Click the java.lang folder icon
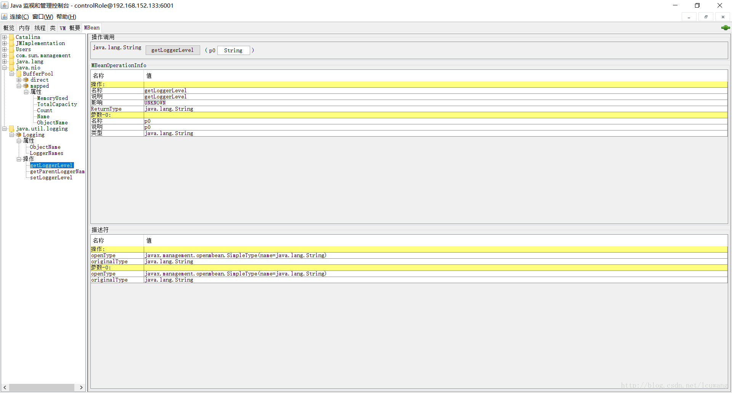This screenshot has width=732, height=393. tap(11, 61)
